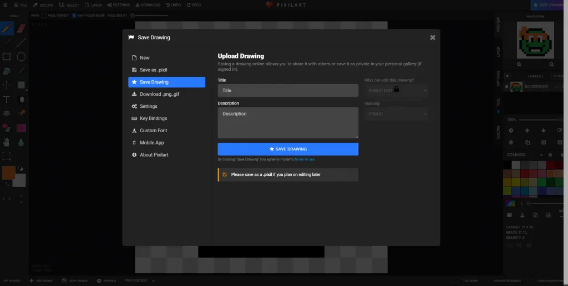Open the Public Edit dropdown
The height and width of the screenshot is (286, 568).
(x=397, y=91)
